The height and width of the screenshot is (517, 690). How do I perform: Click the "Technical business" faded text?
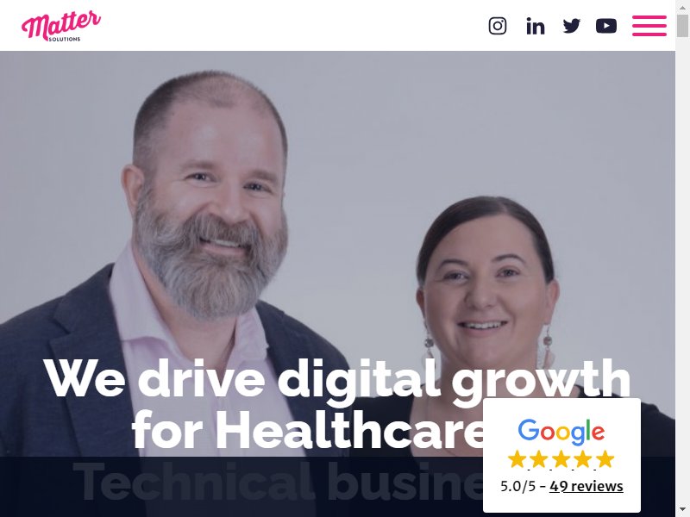(278, 482)
